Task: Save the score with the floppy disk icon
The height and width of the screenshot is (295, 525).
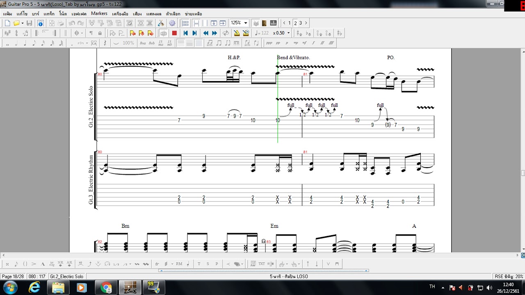Action: point(30,23)
